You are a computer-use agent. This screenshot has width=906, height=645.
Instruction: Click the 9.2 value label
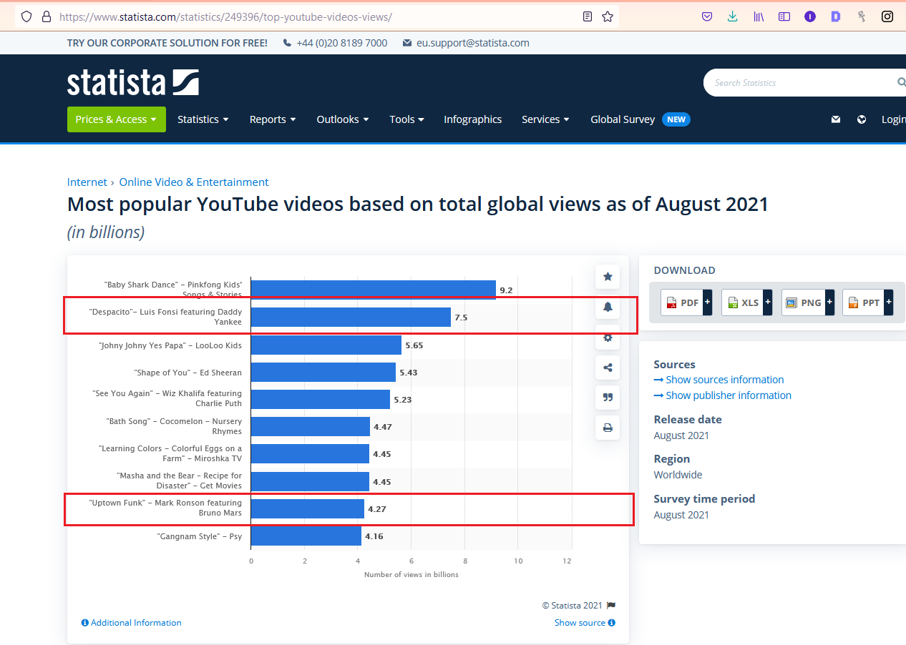(x=506, y=290)
